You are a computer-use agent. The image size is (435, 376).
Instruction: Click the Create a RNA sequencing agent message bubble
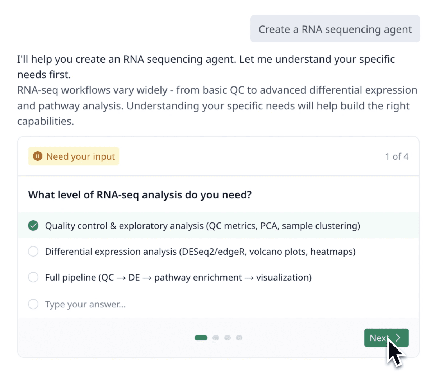pyautogui.click(x=335, y=29)
